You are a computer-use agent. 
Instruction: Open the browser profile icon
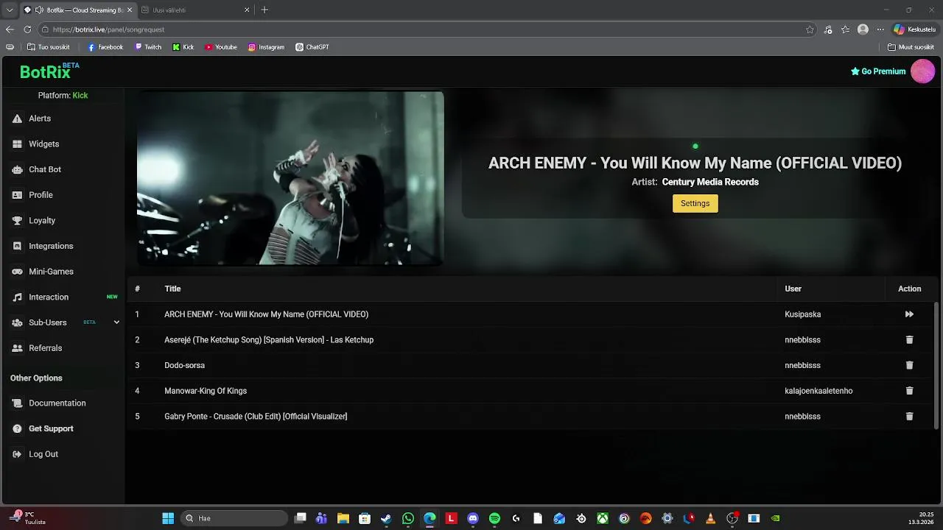click(863, 29)
